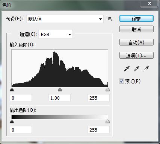Click the 确定 OK button
Image resolution: width=160 pixels, height=144 pixels.
click(136, 19)
